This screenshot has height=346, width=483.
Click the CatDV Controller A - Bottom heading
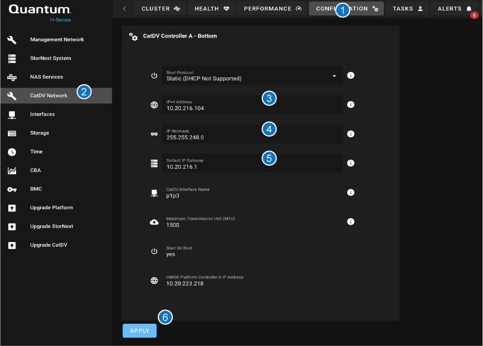180,36
